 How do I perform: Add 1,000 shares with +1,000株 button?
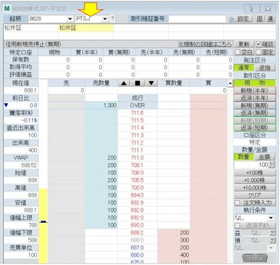click(255, 180)
